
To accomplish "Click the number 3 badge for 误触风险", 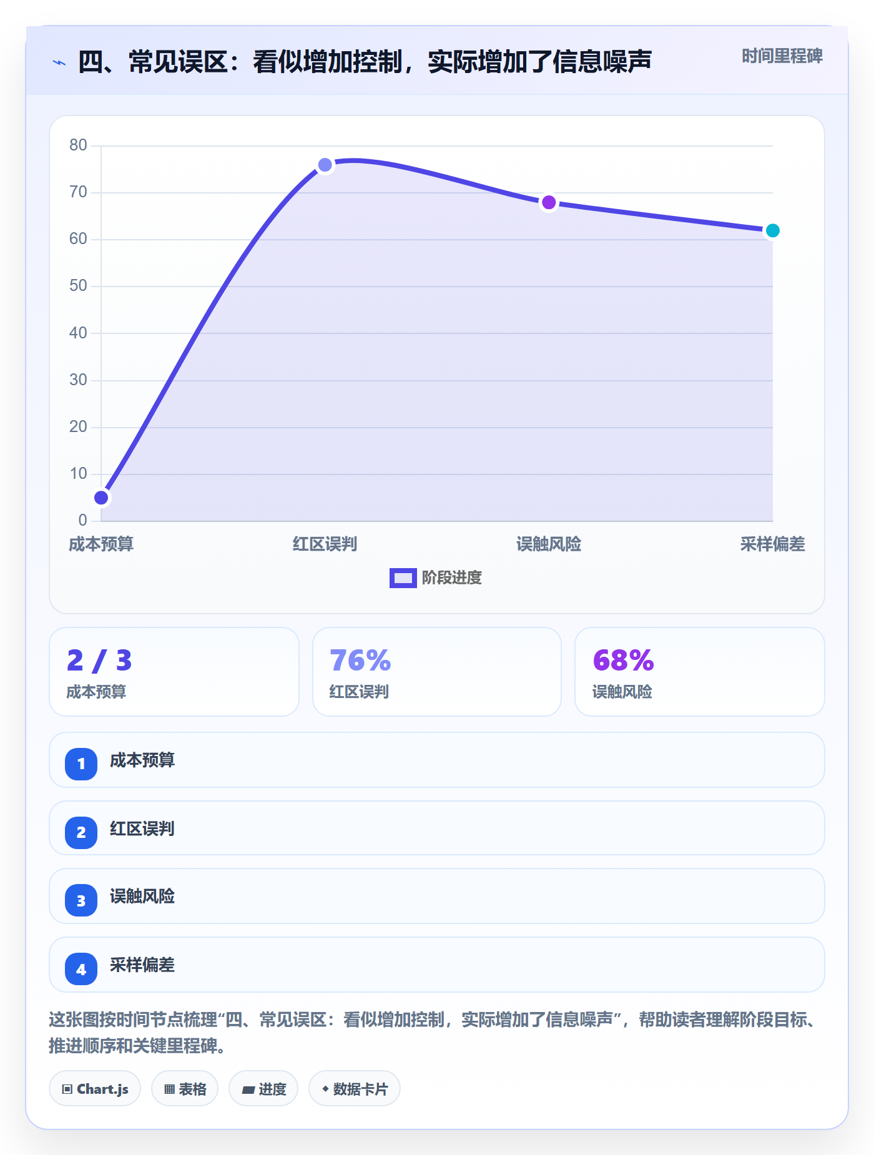I will 81,900.
